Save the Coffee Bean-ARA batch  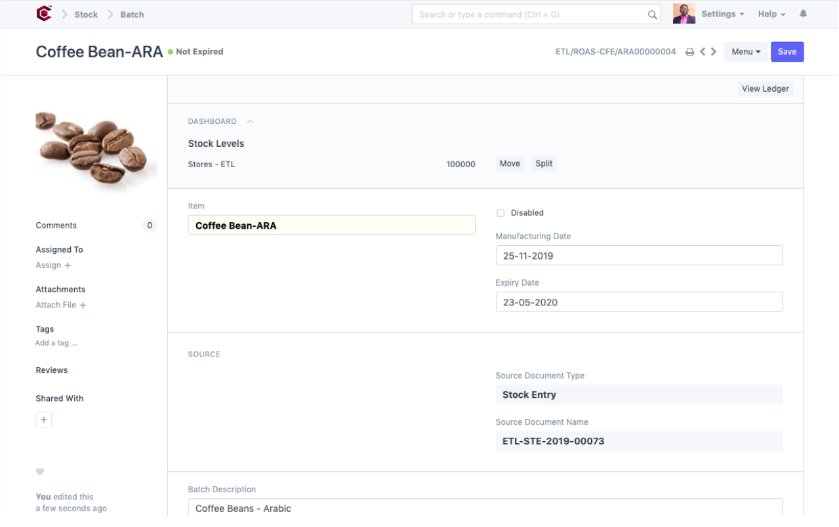[787, 51]
